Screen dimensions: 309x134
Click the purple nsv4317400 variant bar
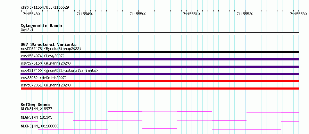(160, 74)
